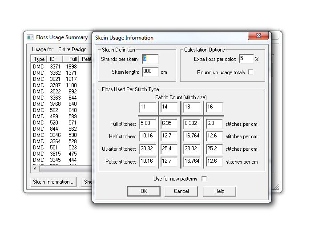The height and width of the screenshot is (237, 314).
Task: Open Help for skein usage
Action: [219, 191]
